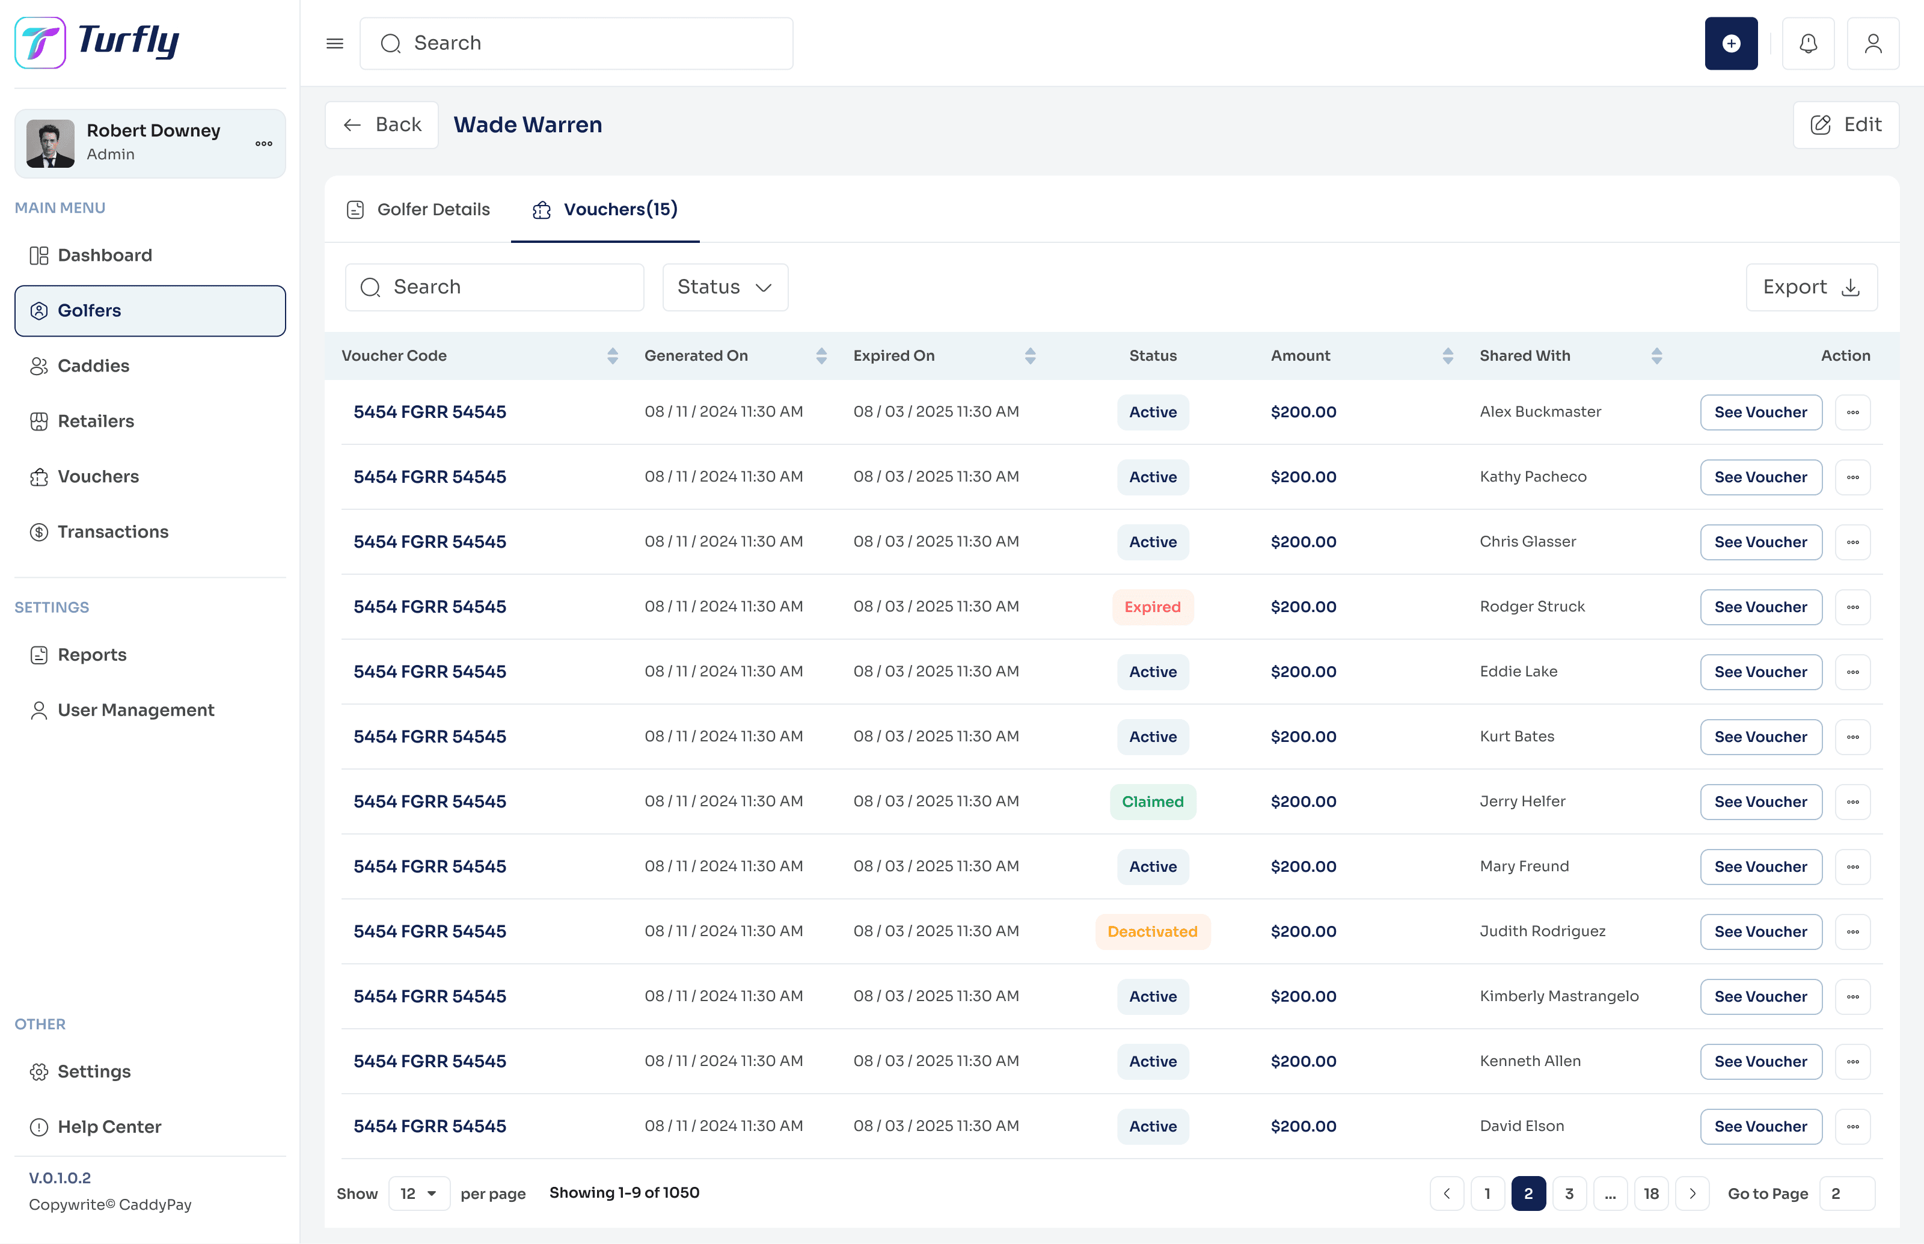Open Caddies in the main menu
Viewport: 1924px width, 1244px height.
pyautogui.click(x=93, y=366)
